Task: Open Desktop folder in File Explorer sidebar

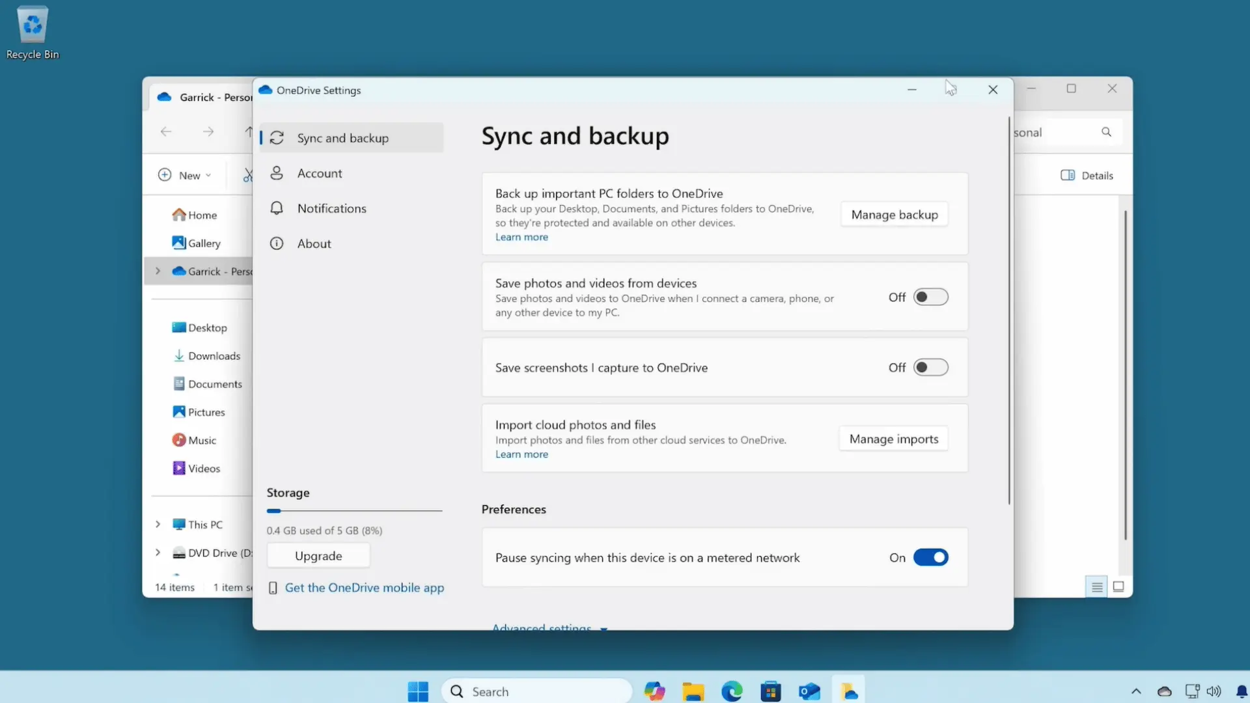Action: click(x=200, y=327)
